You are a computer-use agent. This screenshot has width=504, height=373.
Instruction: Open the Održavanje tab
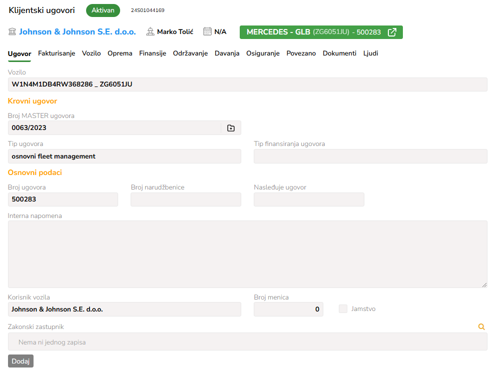190,53
